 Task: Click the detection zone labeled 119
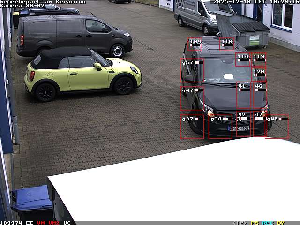[x=259, y=59]
